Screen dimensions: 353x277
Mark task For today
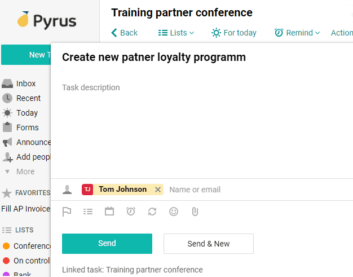(234, 33)
